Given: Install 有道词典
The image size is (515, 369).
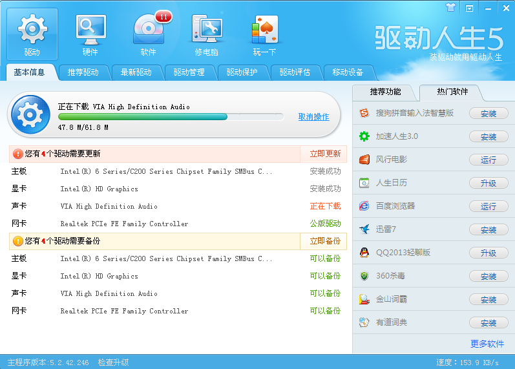Looking at the screenshot, I should tap(489, 323).
